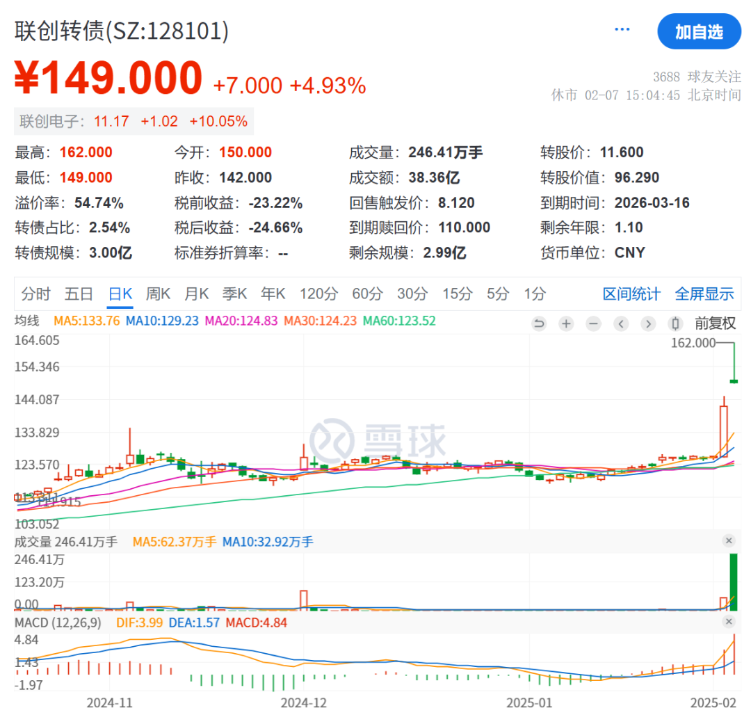
Task: Select the 月K chart tab
Action: coord(197,294)
